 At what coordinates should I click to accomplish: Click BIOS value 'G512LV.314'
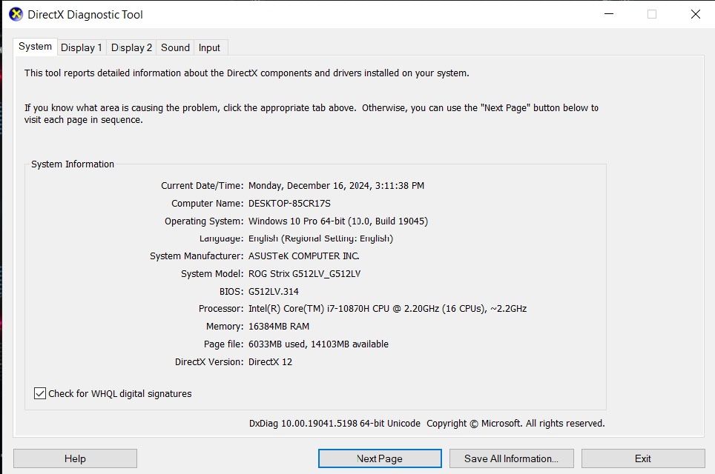click(274, 291)
